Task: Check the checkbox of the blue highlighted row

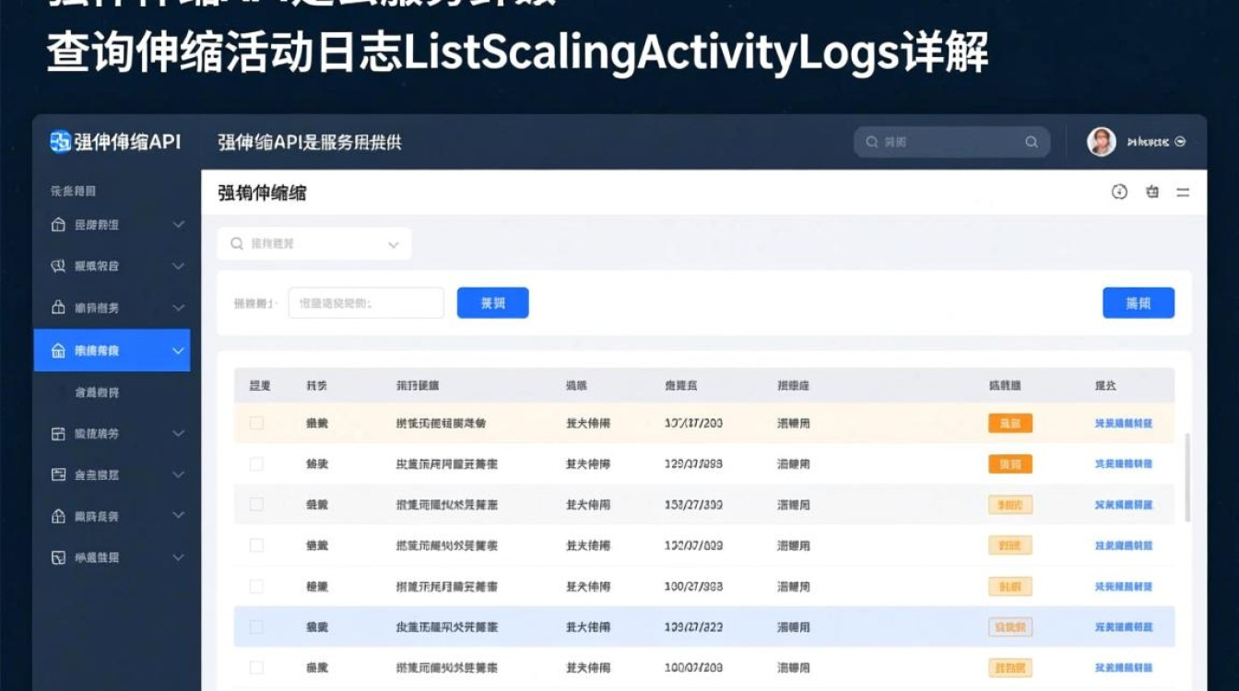Action: (x=257, y=627)
